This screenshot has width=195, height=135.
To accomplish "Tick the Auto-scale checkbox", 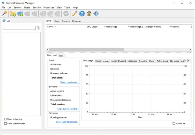I will pyautogui.click(x=174, y=123).
